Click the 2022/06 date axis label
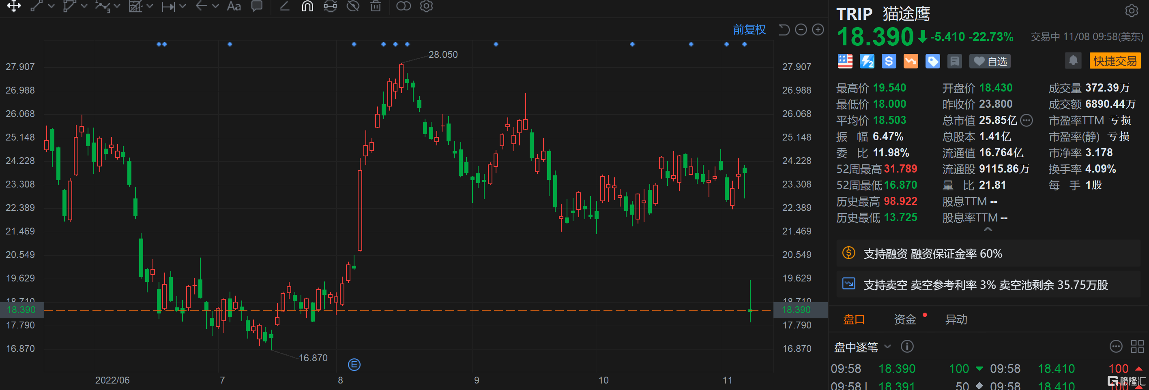The width and height of the screenshot is (1149, 390). pos(112,380)
